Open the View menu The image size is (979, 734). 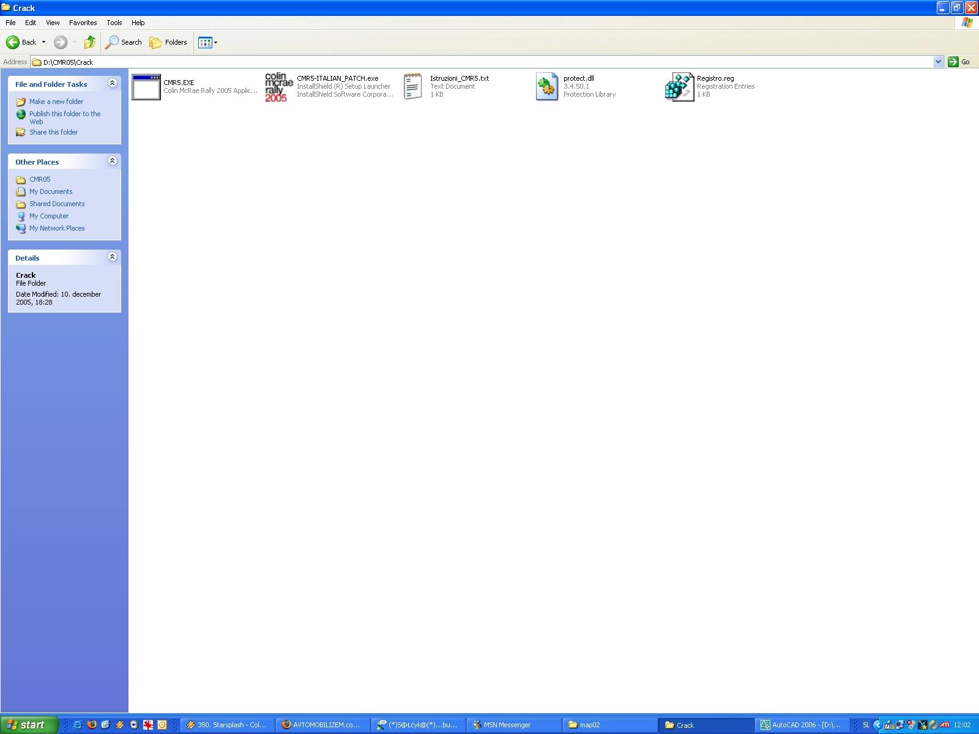pos(53,23)
